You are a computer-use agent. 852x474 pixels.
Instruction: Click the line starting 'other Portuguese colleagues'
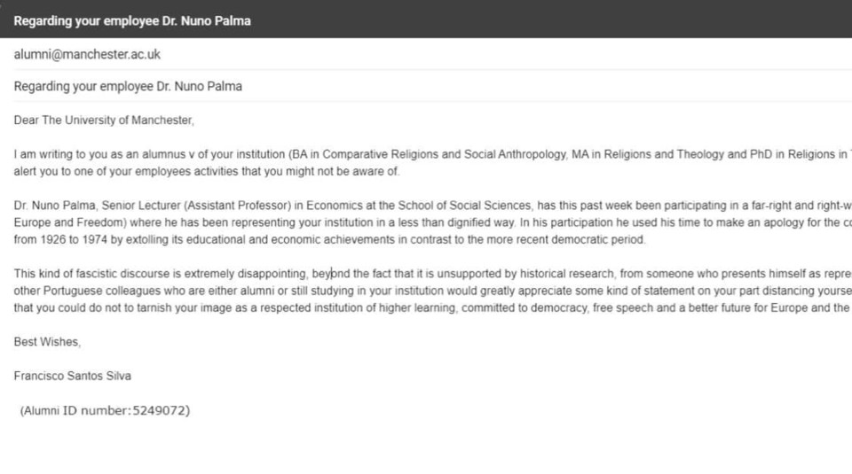click(x=432, y=291)
